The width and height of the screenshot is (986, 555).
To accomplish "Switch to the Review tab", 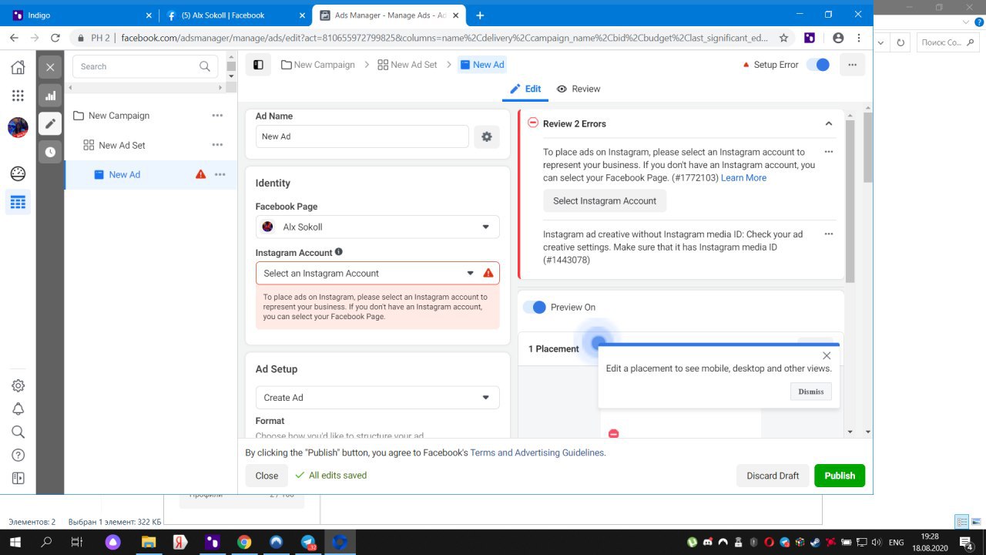I will [579, 89].
